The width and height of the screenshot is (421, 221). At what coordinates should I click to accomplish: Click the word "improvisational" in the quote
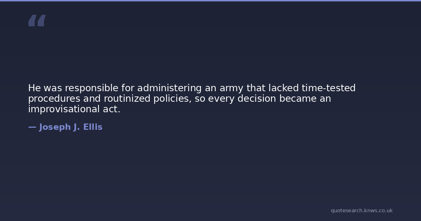pyautogui.click(x=62, y=109)
